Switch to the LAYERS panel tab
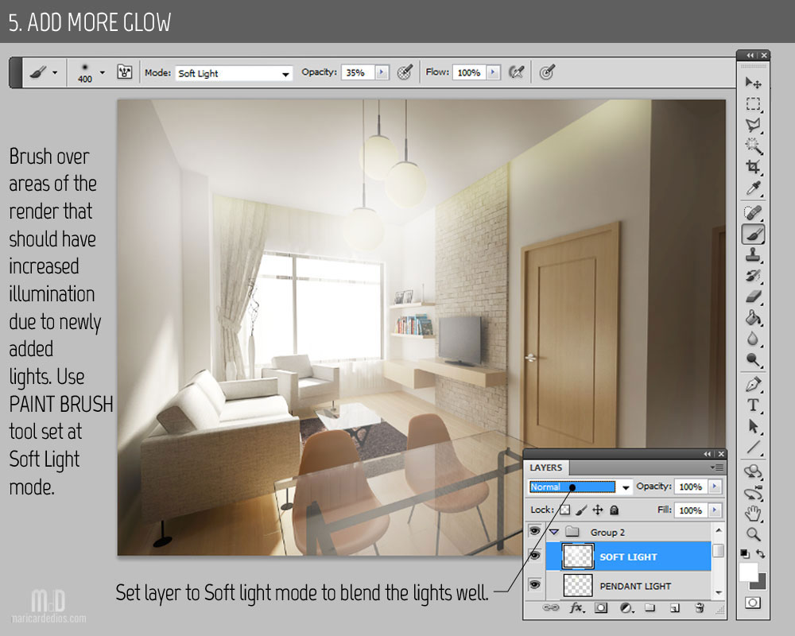The image size is (795, 636). click(546, 467)
